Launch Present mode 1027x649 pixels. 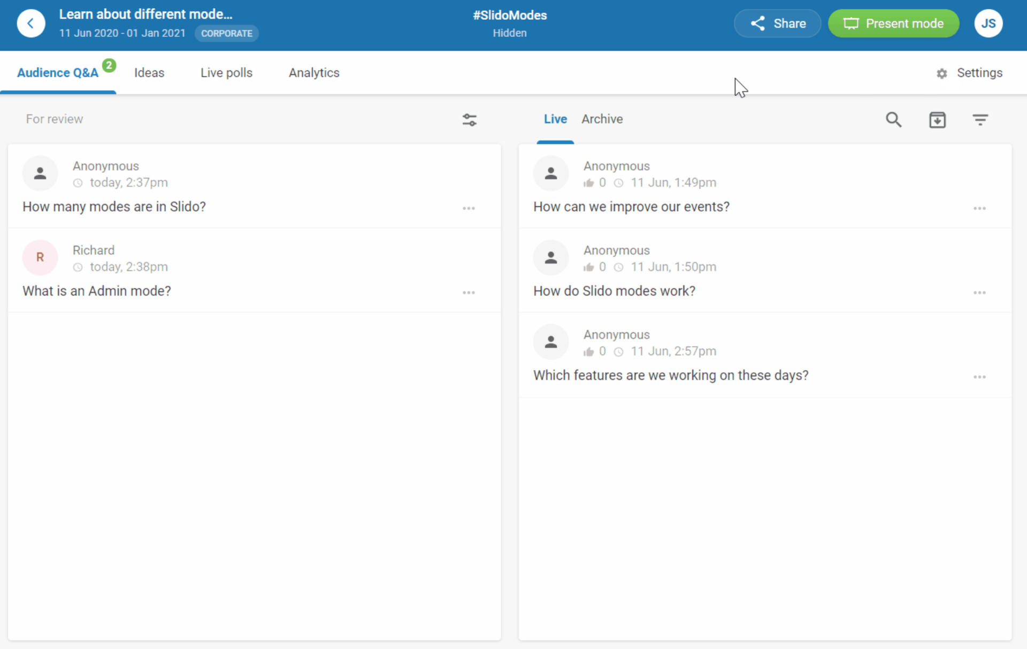(893, 24)
